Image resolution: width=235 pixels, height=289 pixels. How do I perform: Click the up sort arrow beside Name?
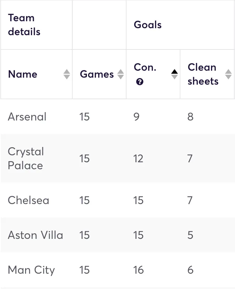click(x=67, y=71)
